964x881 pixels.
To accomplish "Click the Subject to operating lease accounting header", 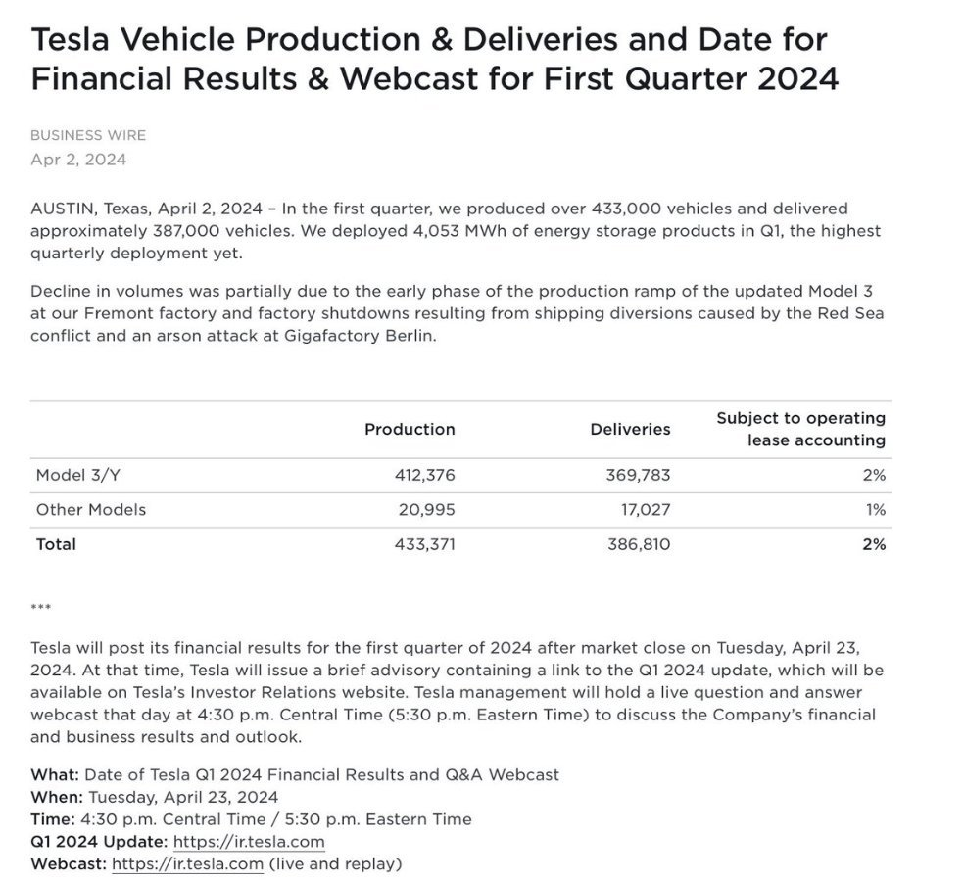I will pos(800,429).
